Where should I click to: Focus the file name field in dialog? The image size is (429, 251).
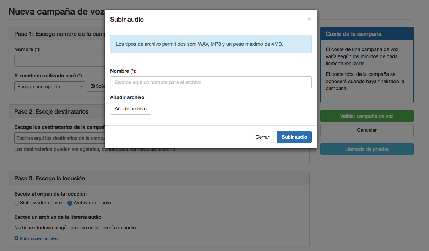click(x=211, y=82)
